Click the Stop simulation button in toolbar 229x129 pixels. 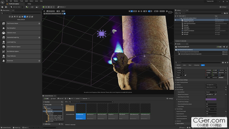pos(49,7)
